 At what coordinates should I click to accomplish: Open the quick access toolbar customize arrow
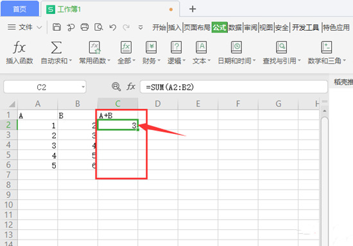point(141,28)
